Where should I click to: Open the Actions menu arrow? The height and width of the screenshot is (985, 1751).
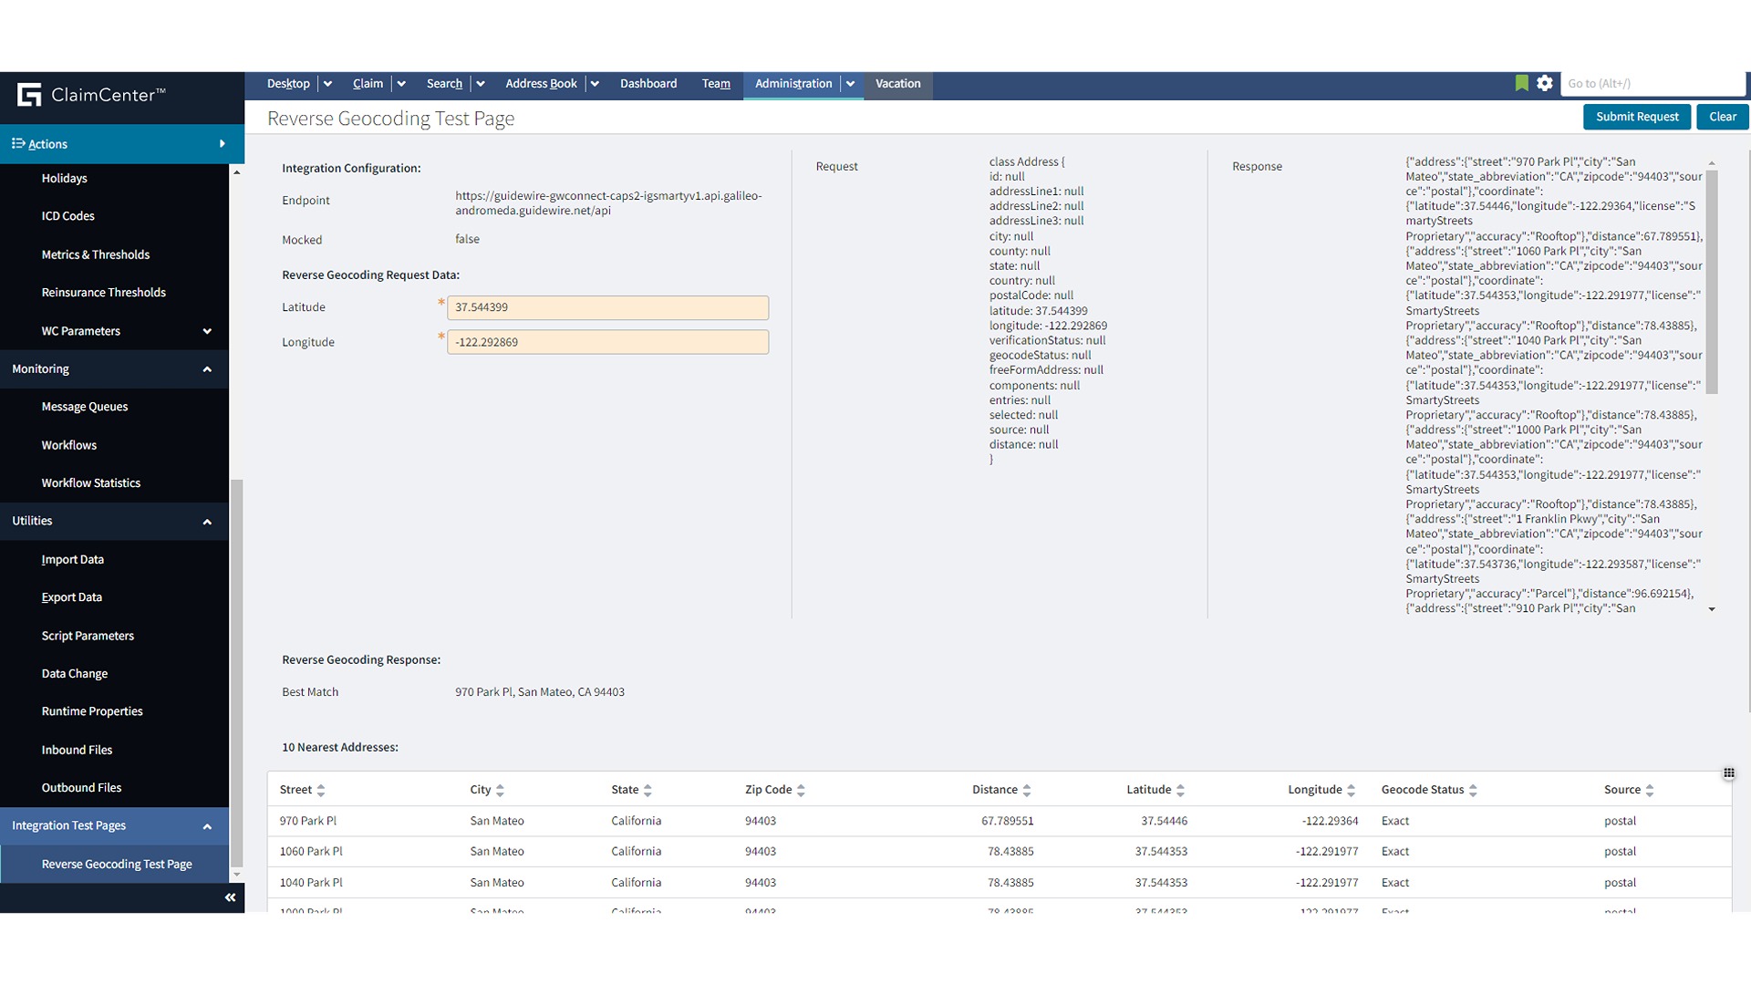point(222,144)
